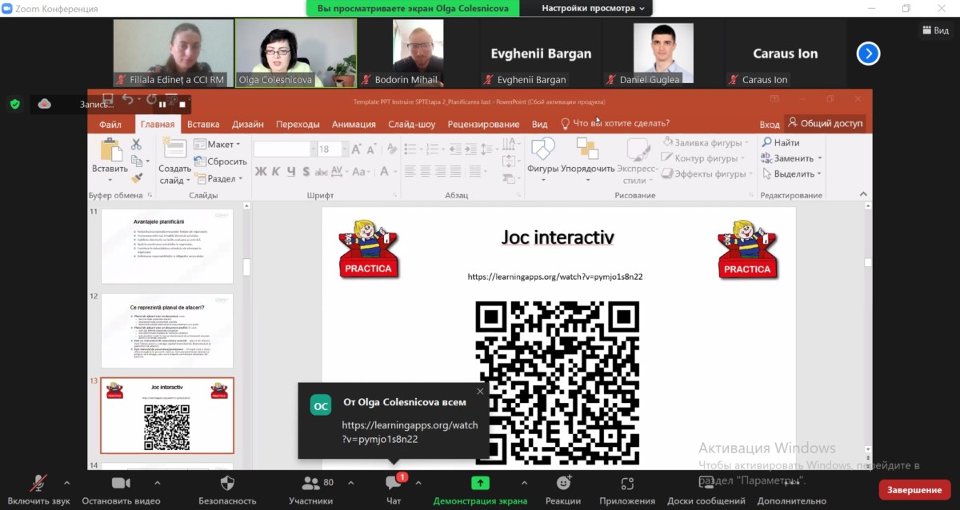Click the Cut scissors icon in PowerPoint

click(x=136, y=145)
